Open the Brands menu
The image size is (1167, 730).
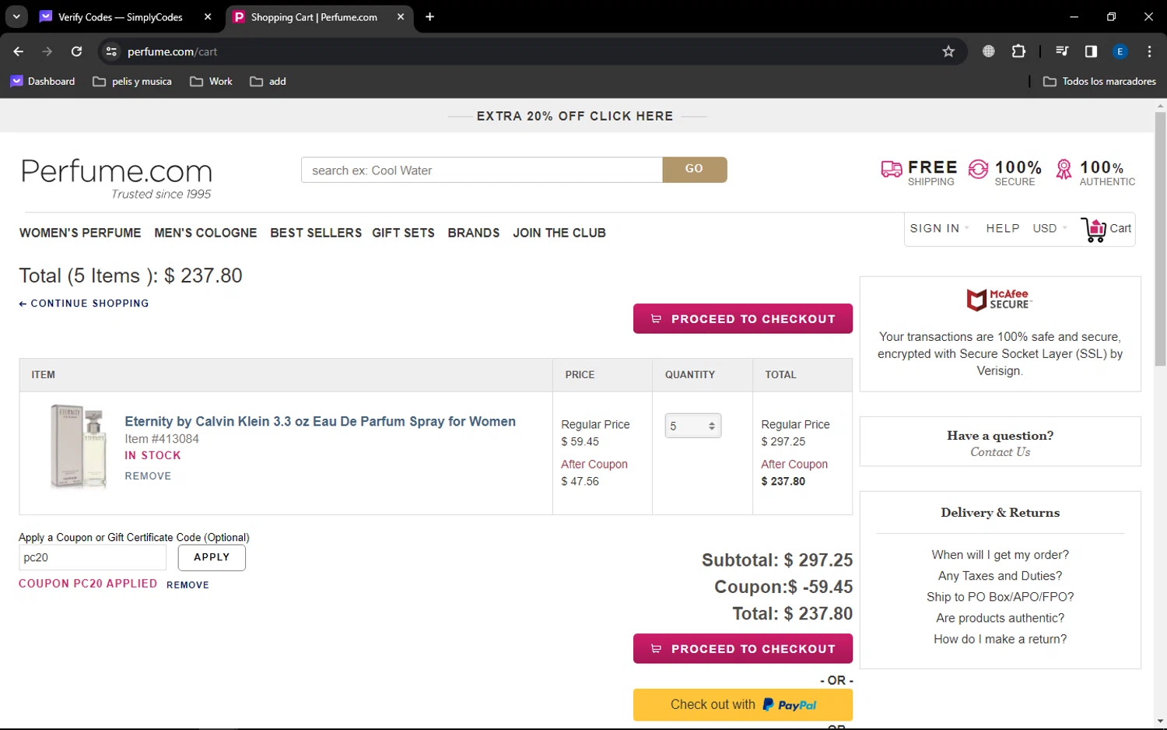coord(474,233)
